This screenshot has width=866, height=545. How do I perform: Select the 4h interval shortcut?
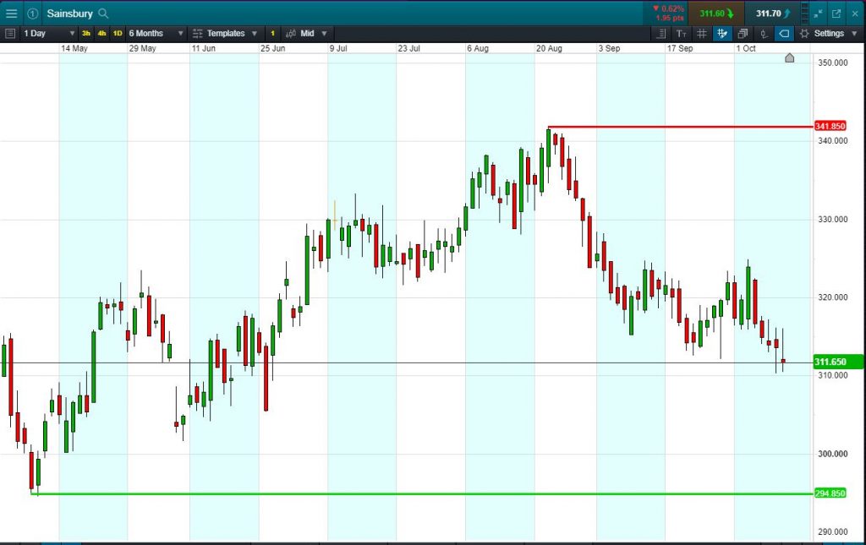click(x=101, y=34)
